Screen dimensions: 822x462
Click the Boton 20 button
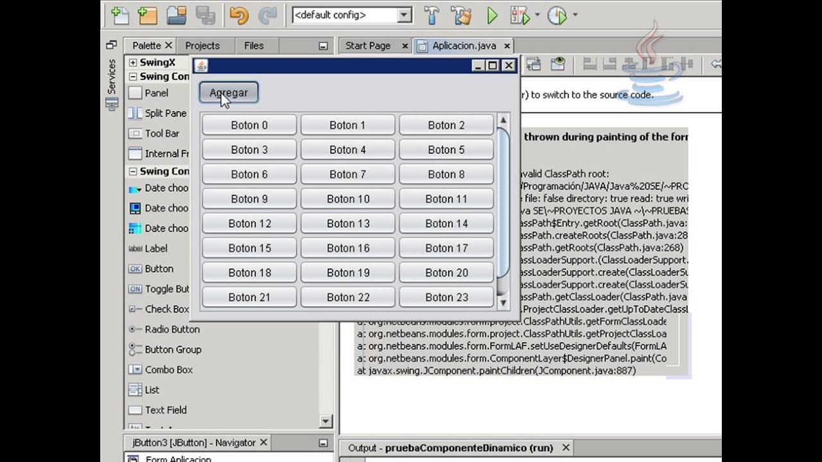[446, 273]
